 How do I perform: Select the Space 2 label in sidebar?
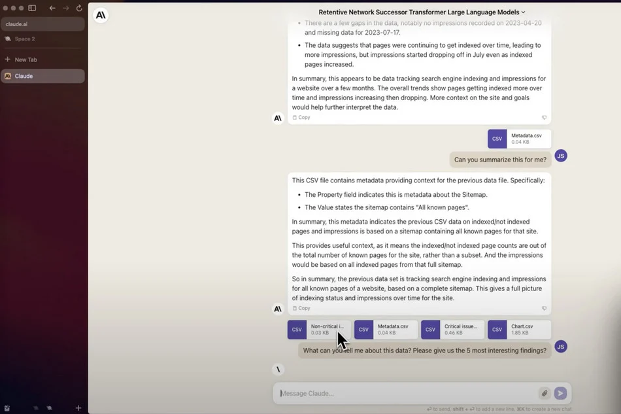pos(25,39)
